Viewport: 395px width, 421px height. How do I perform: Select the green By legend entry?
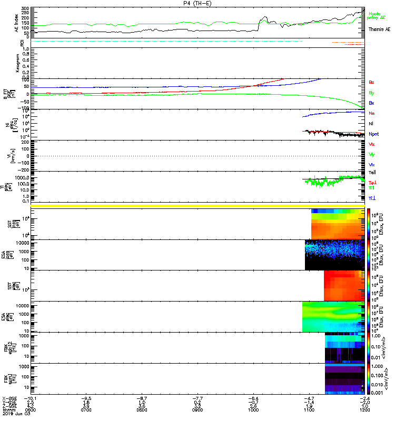[371, 93]
